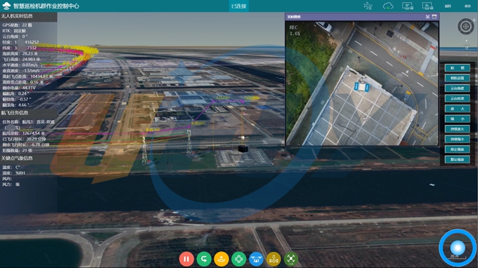Click the live drone video feed

click(362, 83)
